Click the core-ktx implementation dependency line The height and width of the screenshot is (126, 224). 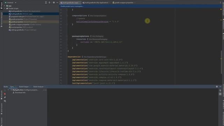97,60
